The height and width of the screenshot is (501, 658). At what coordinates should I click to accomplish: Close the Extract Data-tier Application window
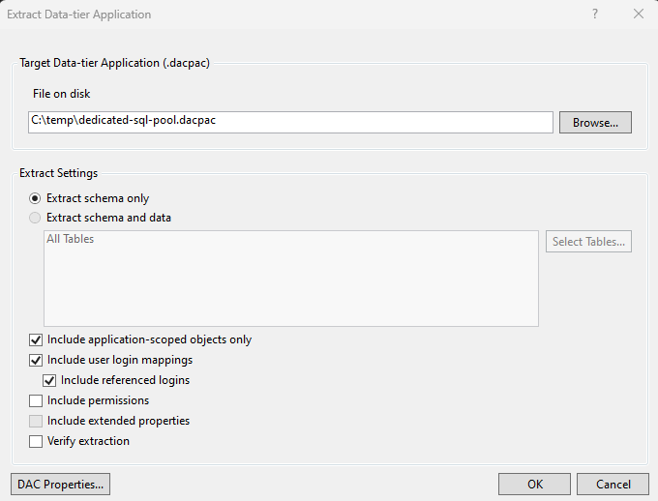point(639,14)
